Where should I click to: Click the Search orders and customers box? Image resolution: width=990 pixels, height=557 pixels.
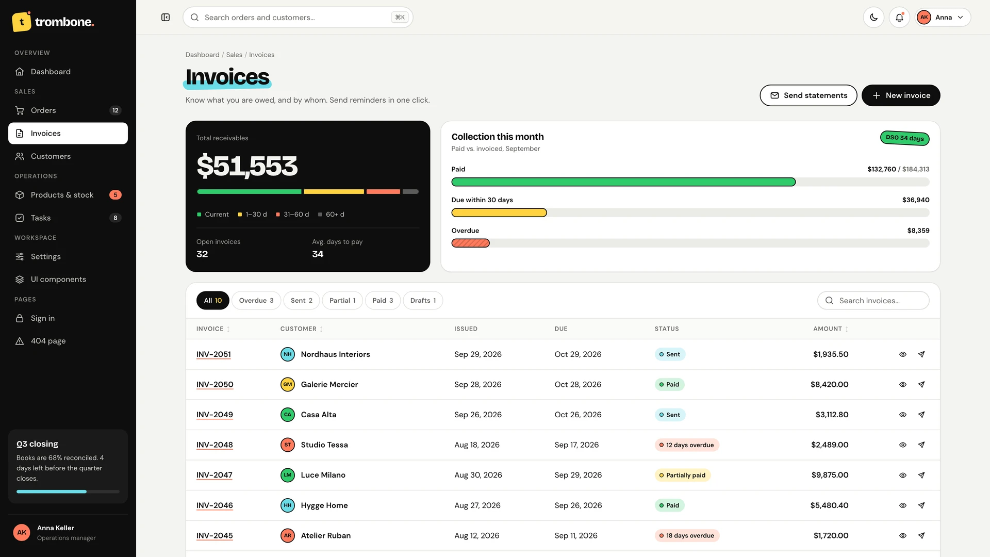pos(298,18)
